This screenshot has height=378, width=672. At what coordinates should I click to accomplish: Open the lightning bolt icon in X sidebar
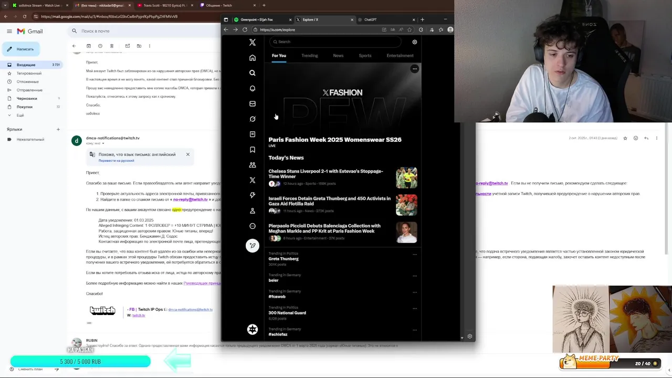[253, 195]
